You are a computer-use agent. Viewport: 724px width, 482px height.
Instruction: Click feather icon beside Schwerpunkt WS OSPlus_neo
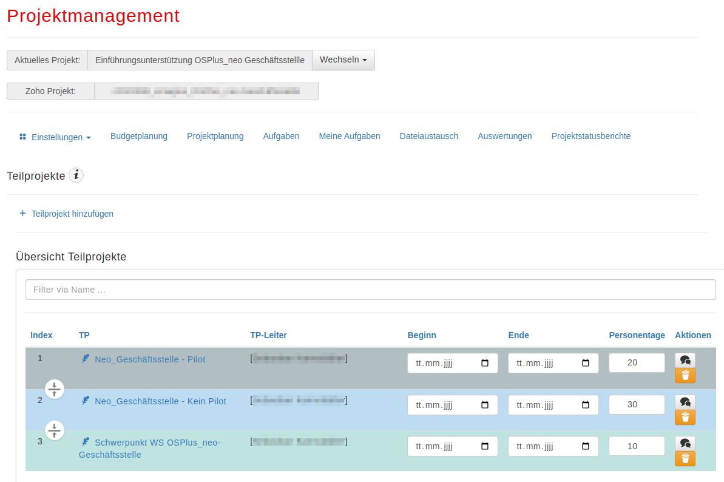[x=86, y=442]
